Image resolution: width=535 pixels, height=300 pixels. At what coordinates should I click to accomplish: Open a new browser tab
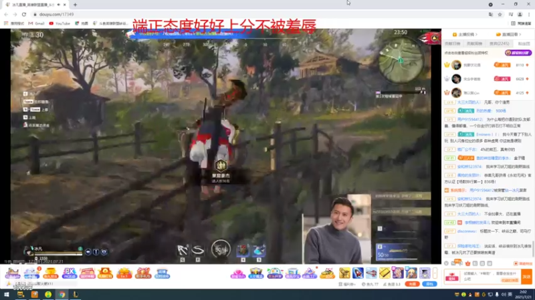(x=75, y=5)
